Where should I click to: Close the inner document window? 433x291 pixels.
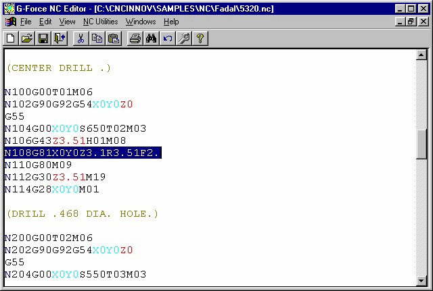424,22
